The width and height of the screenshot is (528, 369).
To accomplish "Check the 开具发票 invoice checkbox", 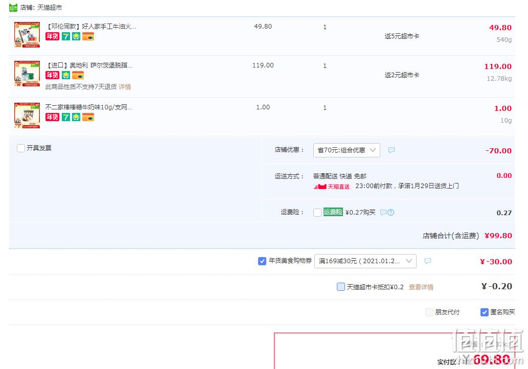I will pyautogui.click(x=21, y=148).
